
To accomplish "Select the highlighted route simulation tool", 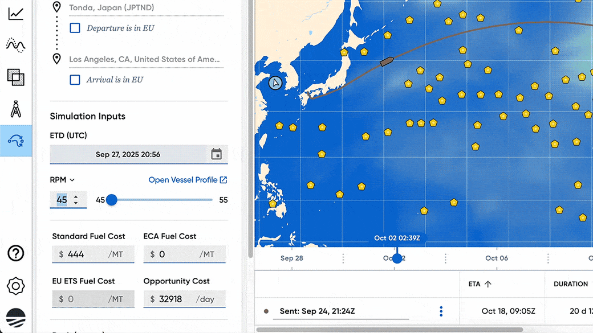I will click(x=15, y=141).
